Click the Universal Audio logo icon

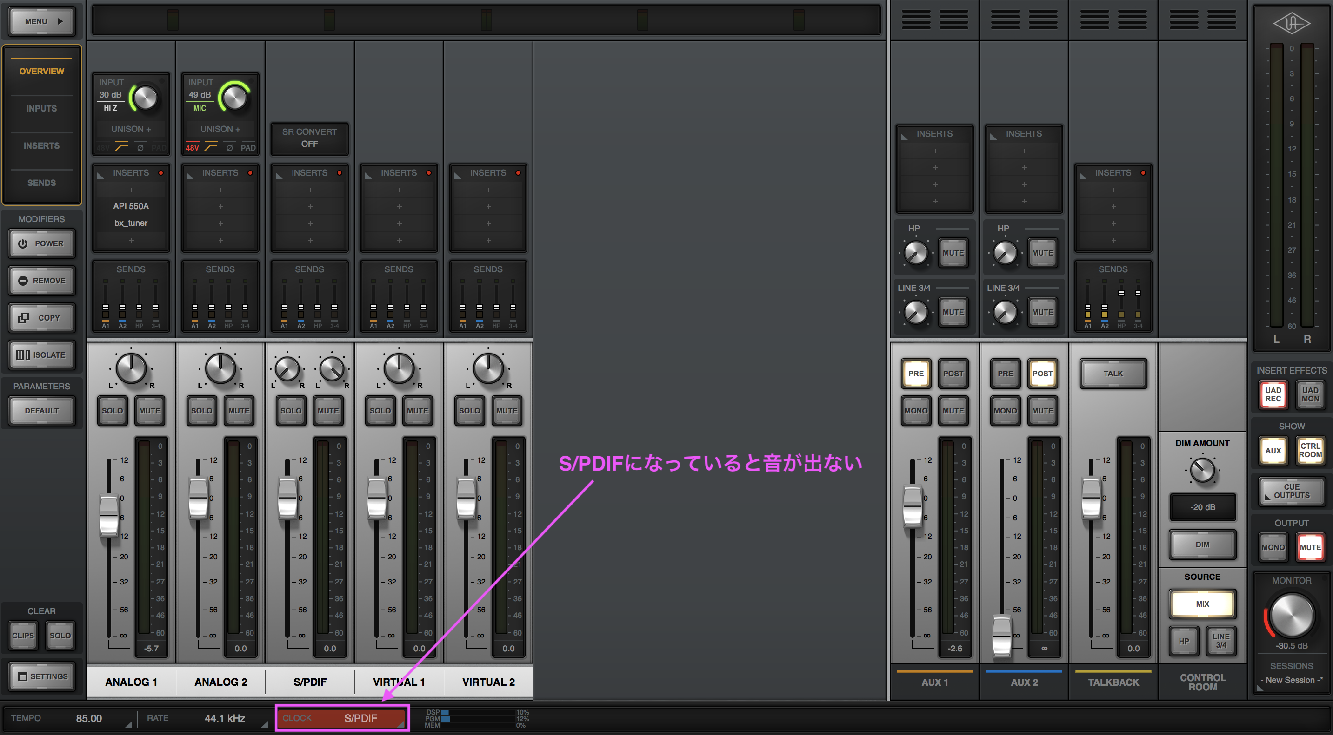[1291, 24]
